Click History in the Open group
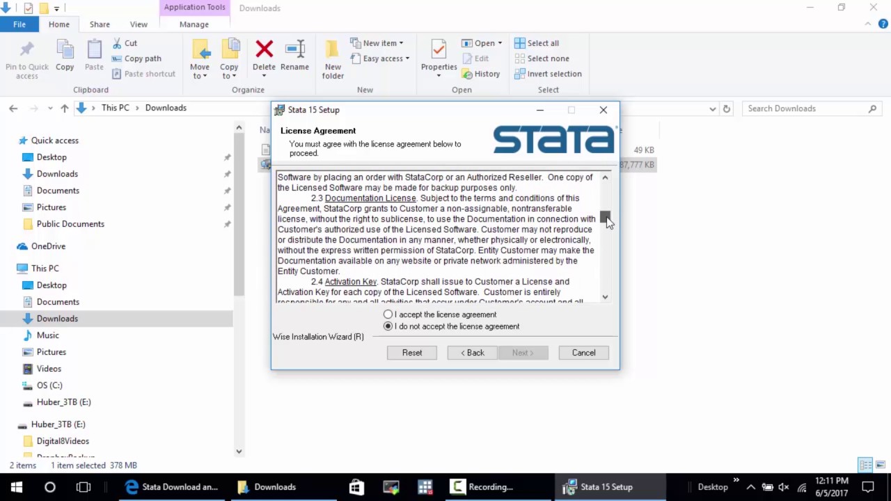This screenshot has width=891, height=501. coord(481,74)
